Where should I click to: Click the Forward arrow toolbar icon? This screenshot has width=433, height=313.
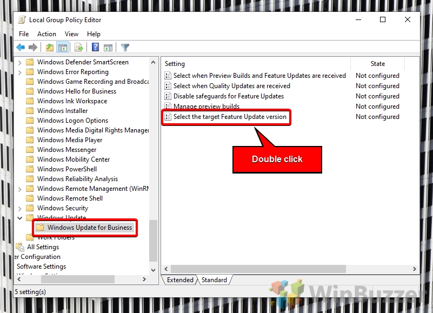coord(33,48)
